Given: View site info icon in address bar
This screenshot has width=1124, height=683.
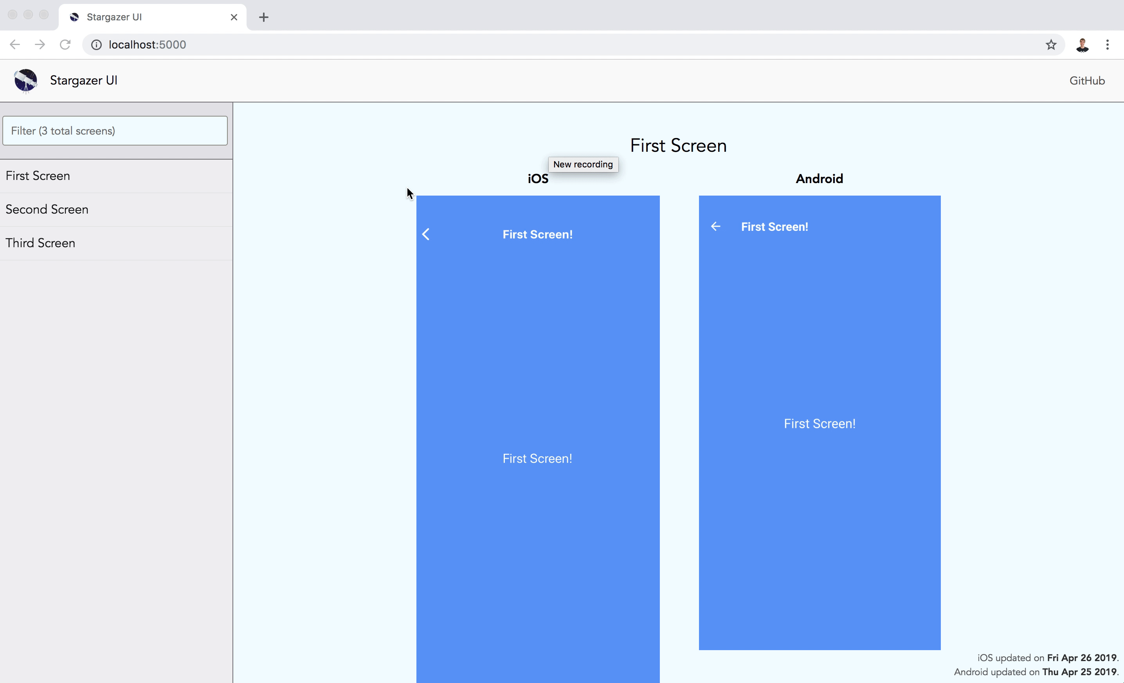Looking at the screenshot, I should coord(96,45).
